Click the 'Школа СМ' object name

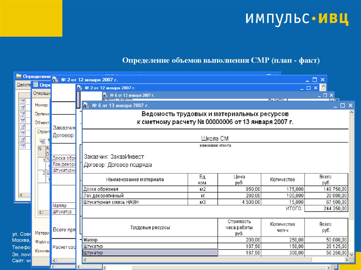click(x=215, y=138)
